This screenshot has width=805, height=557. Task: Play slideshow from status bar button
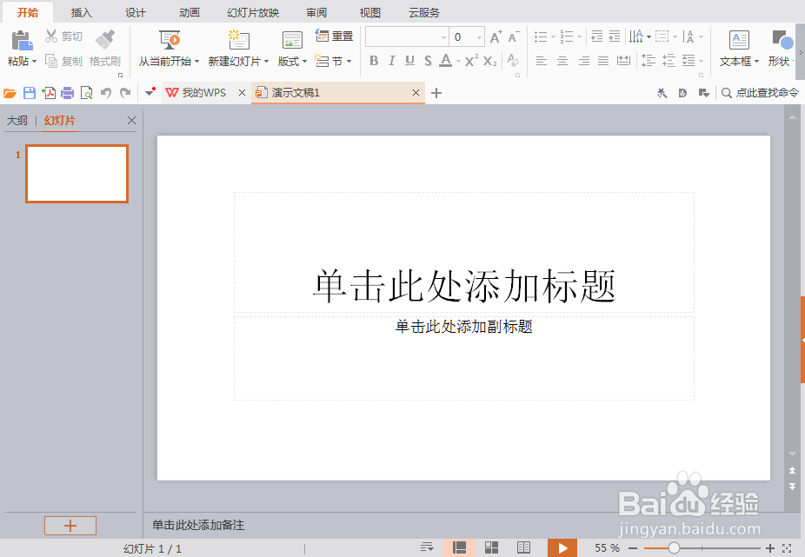click(x=562, y=547)
